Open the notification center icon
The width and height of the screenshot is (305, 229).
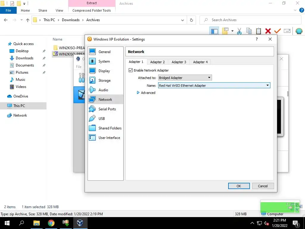coord(295,223)
